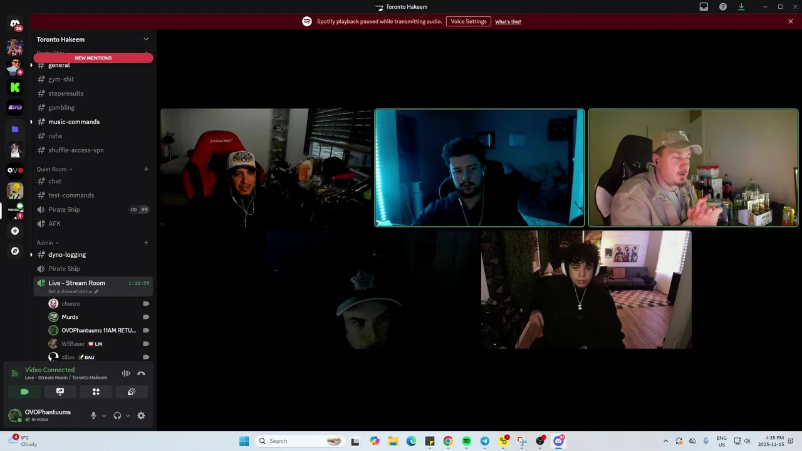Screen dimensions: 802x451
Task: Open Discord help question mark icon
Action: coord(723,7)
